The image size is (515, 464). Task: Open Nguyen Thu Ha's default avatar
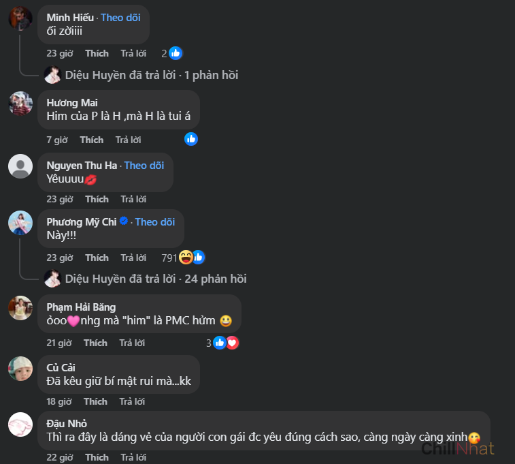tap(20, 166)
